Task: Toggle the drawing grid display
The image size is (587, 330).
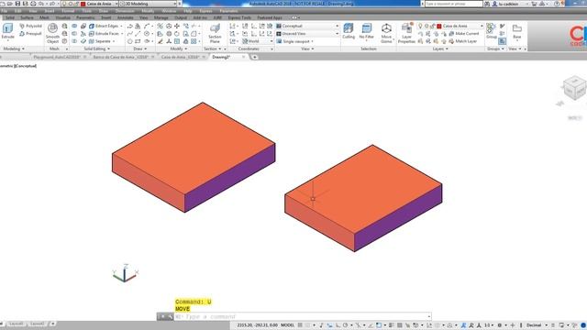Action: click(300, 325)
